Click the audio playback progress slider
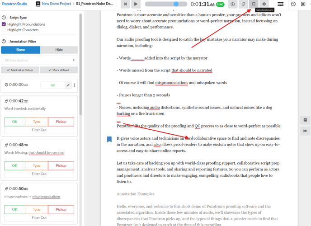 click(166, 4)
